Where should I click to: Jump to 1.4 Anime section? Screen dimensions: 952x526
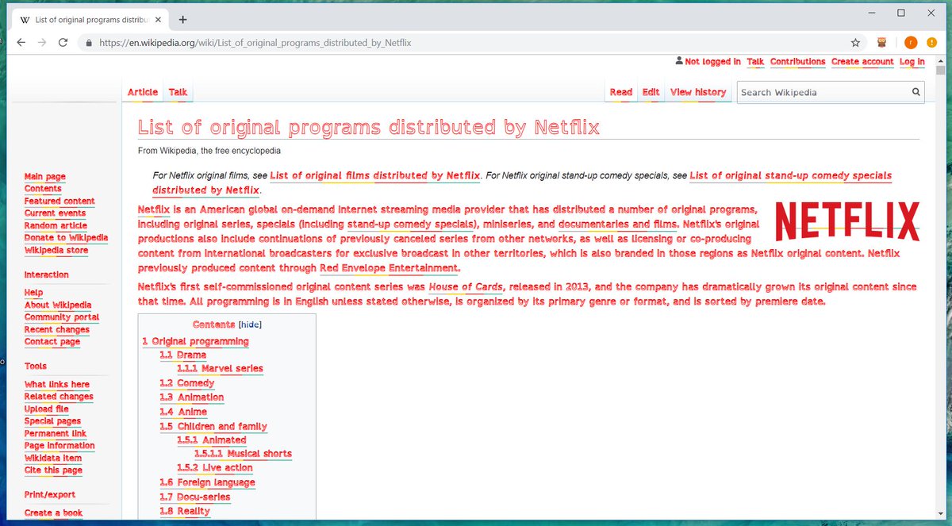coord(183,412)
